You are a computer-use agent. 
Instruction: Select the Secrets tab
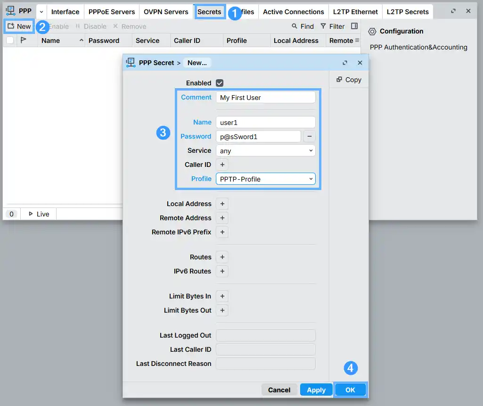click(210, 12)
